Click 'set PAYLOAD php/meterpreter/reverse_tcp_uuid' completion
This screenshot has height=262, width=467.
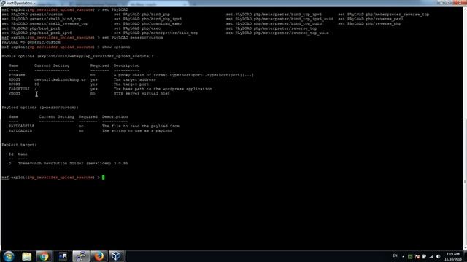277,33
